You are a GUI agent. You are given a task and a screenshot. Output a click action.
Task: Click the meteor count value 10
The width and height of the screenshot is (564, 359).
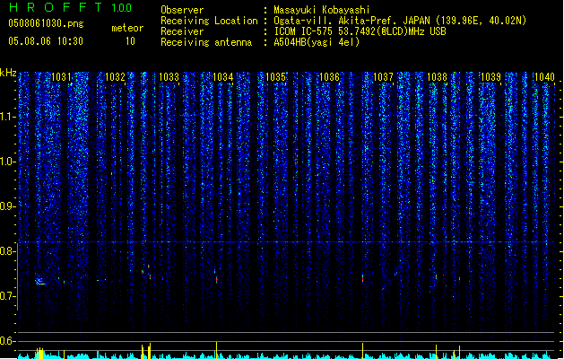coord(130,41)
